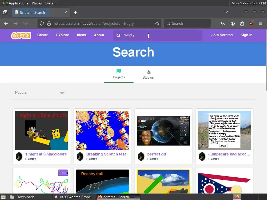The width and height of the screenshot is (267, 200).
Task: Click the 1 night at Ghiacciolore title link
Action: pyautogui.click(x=46, y=154)
